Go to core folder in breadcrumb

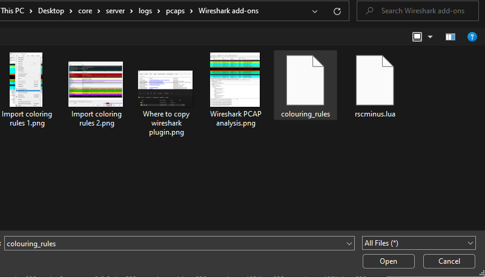tap(85, 11)
